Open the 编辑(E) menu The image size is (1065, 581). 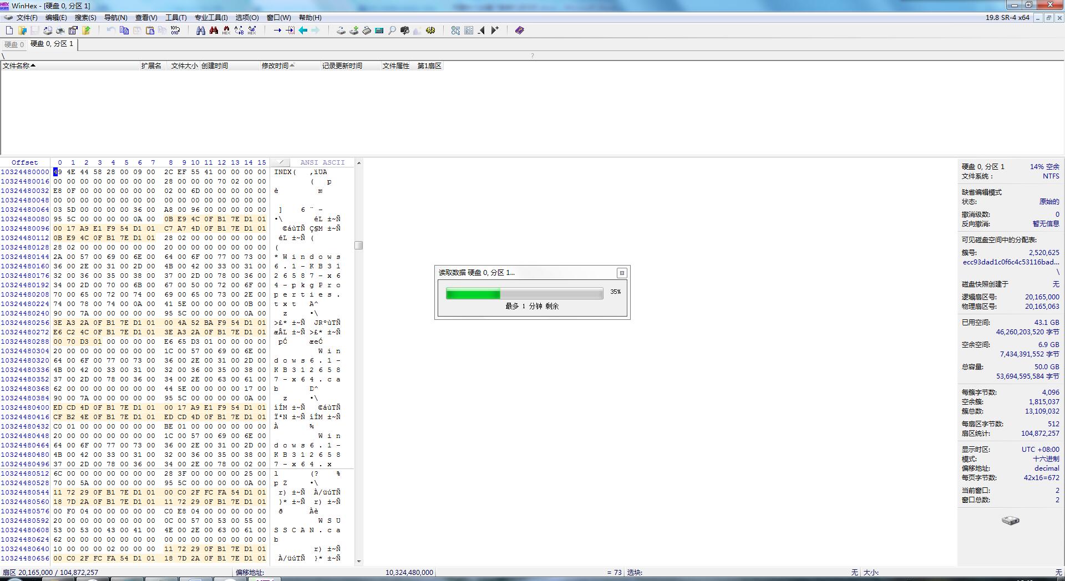pos(56,18)
